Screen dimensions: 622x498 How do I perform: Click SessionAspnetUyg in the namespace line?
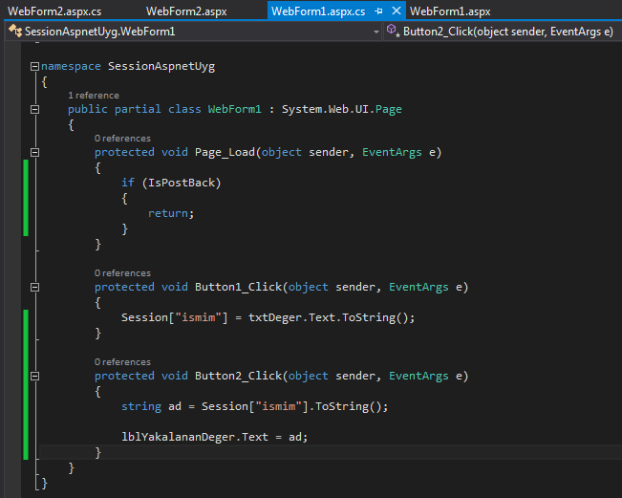tap(161, 66)
